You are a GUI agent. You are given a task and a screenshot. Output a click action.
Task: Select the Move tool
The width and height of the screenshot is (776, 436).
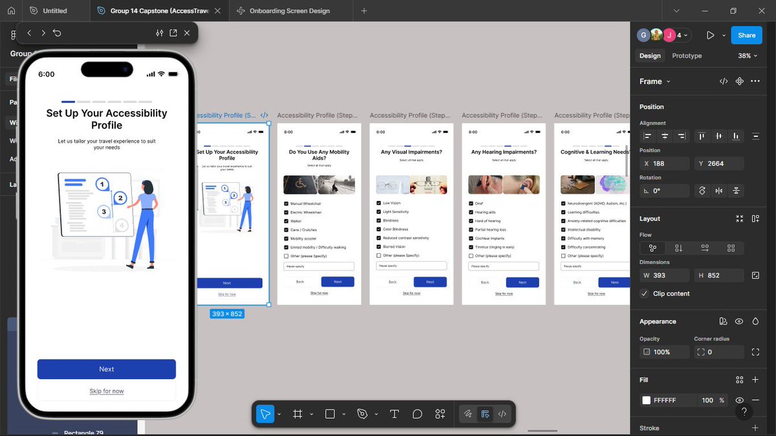pyautogui.click(x=265, y=414)
